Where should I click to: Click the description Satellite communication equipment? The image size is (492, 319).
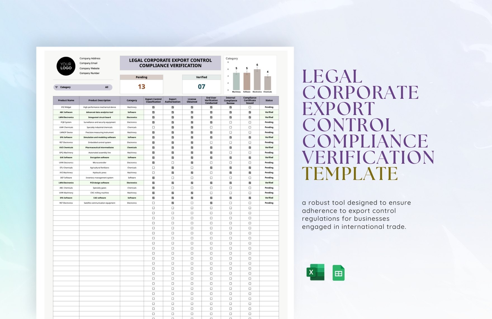100,203
